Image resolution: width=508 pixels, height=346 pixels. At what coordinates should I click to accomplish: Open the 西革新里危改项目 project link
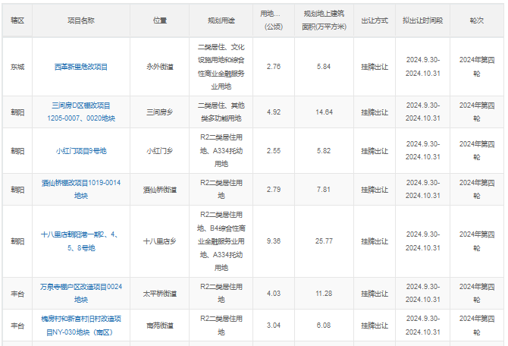(80, 67)
